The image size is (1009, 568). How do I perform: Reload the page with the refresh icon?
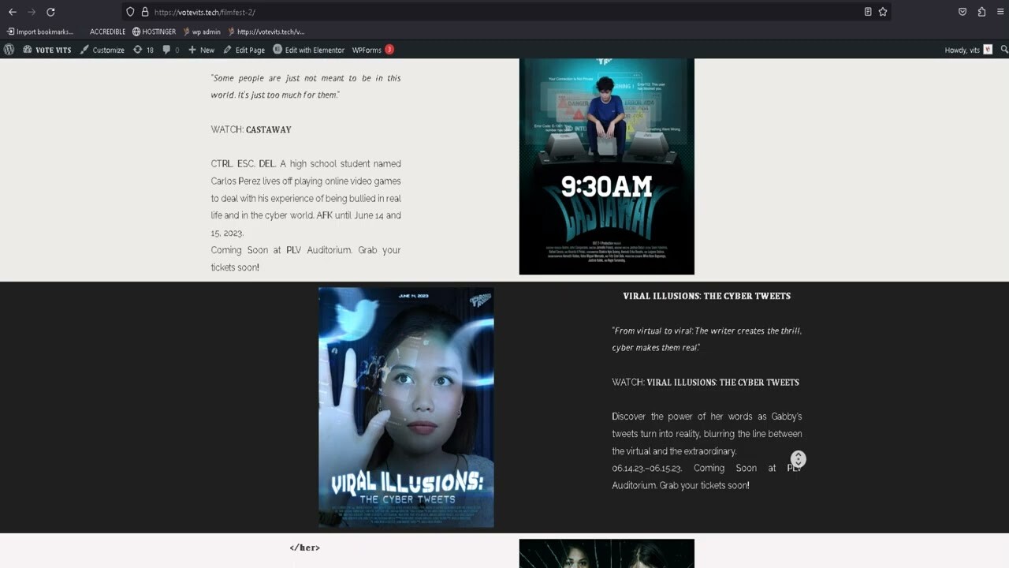click(x=52, y=12)
